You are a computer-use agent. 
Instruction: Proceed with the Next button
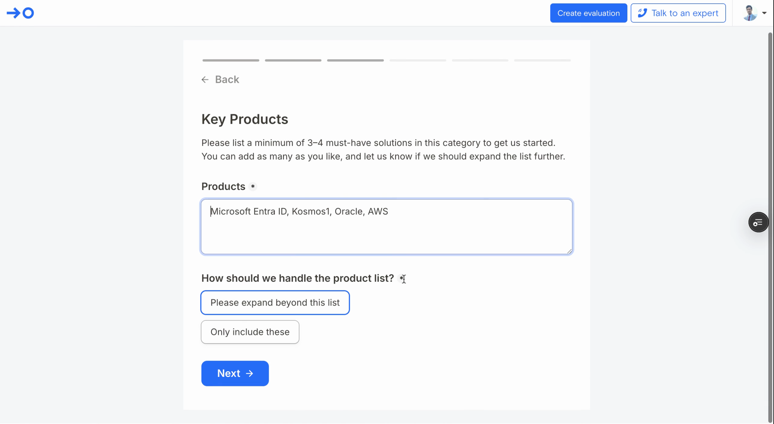pos(235,373)
